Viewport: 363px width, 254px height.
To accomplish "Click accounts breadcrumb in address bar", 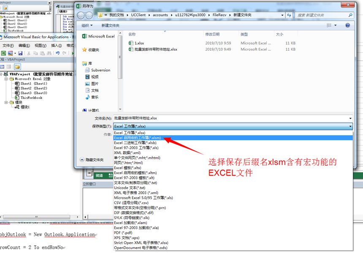I will click(160, 15).
